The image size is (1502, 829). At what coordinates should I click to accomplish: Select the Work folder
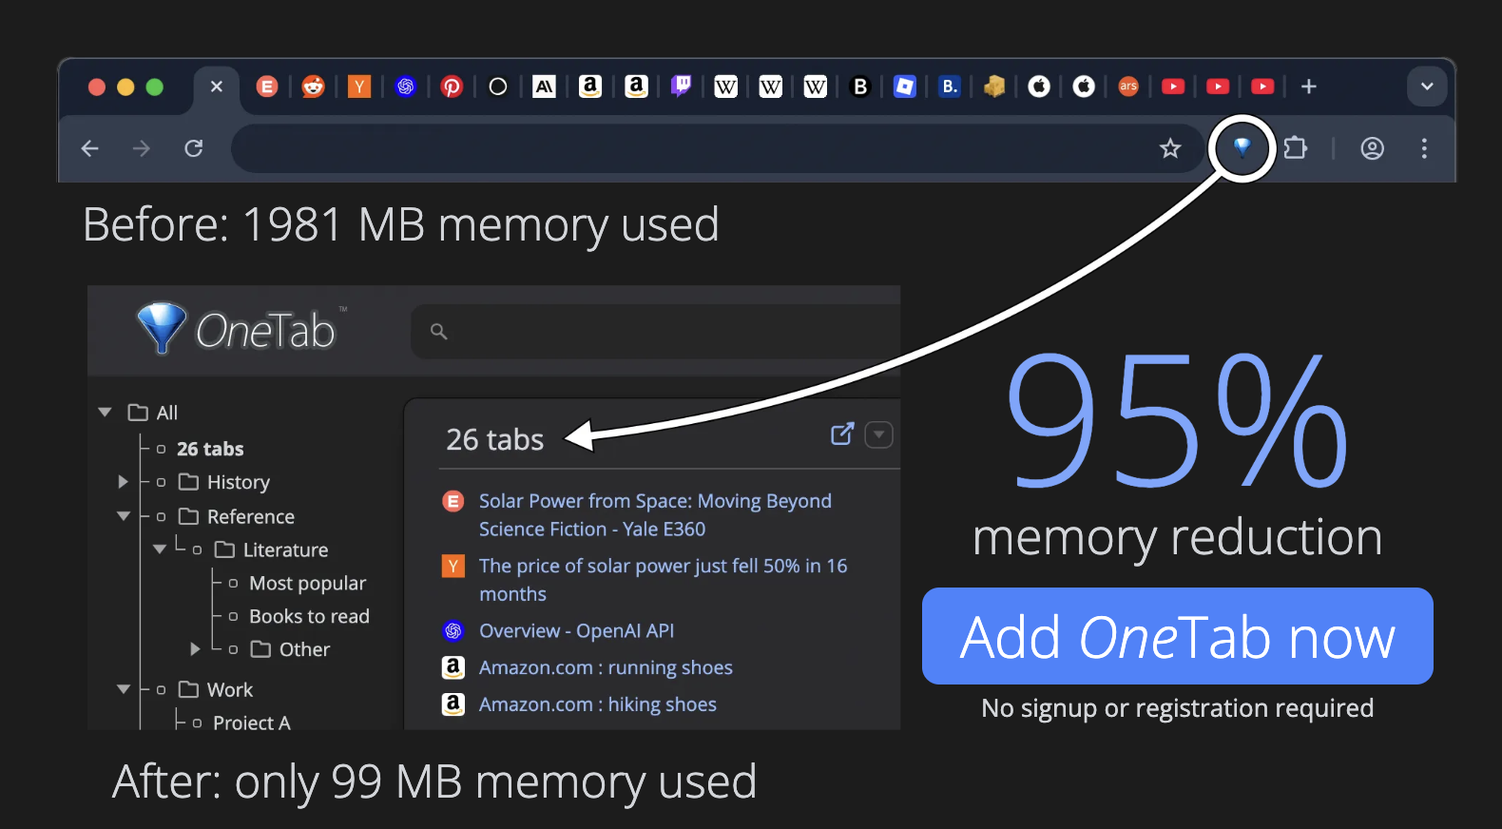pos(216,689)
